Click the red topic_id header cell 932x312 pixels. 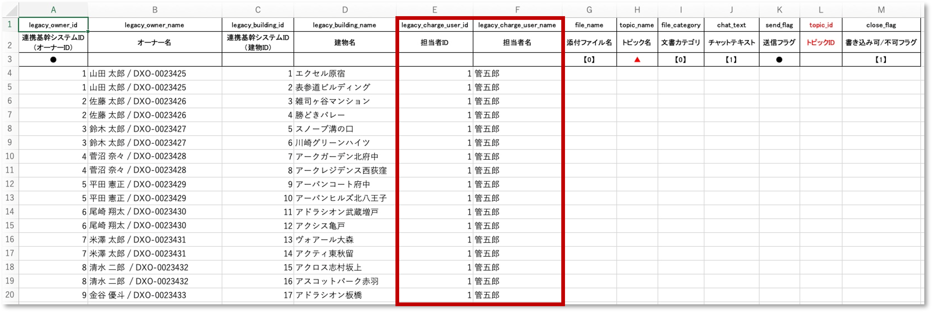click(x=820, y=25)
